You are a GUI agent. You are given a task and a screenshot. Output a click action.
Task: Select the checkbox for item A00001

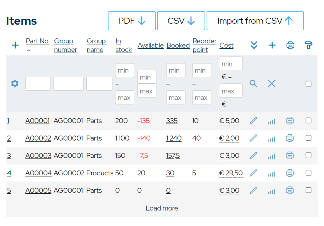(308, 121)
